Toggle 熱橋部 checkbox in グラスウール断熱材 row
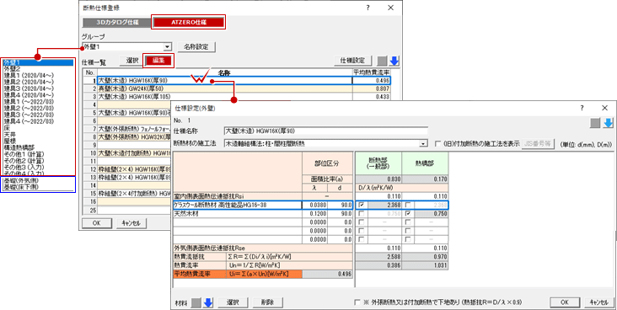 (408, 205)
